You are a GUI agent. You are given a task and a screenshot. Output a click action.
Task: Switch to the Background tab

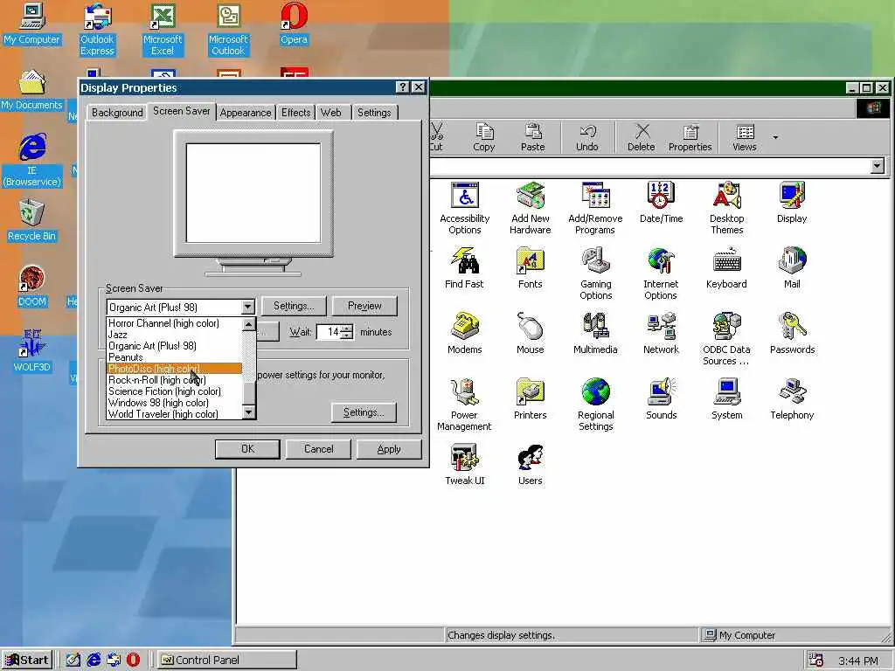click(x=117, y=113)
